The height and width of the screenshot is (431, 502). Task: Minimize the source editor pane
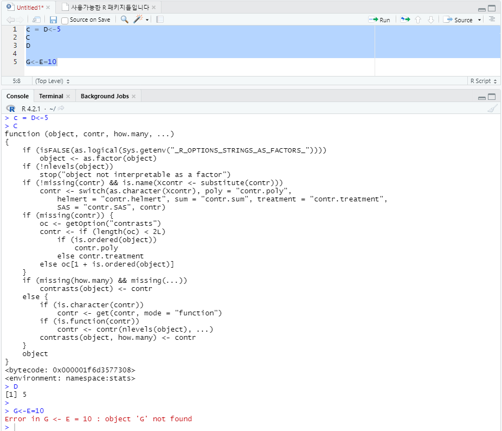482,9
